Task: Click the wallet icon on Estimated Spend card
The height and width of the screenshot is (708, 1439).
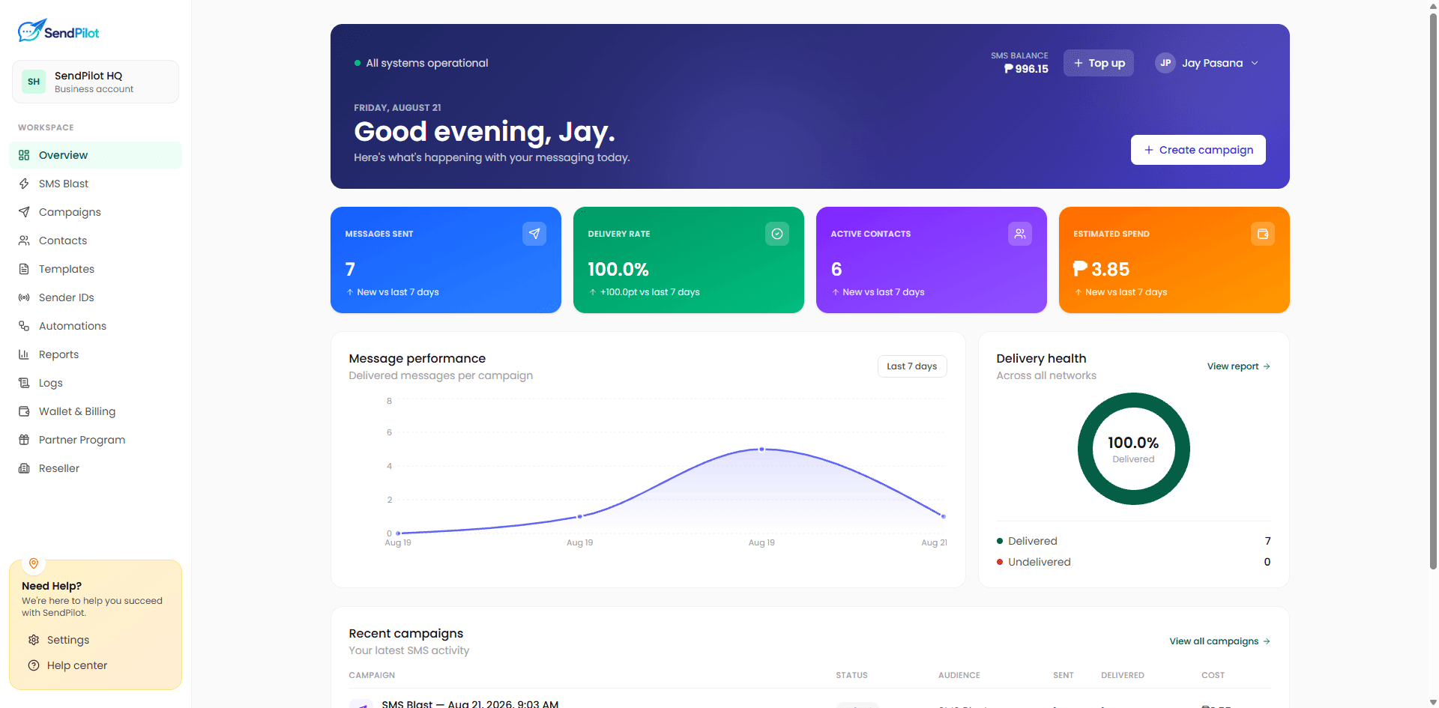Action: coord(1263,234)
